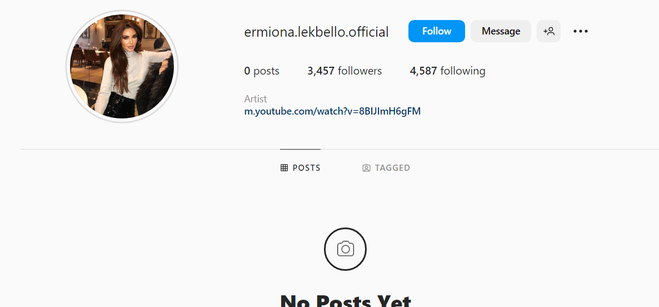View the 3,457 followers list

click(345, 71)
